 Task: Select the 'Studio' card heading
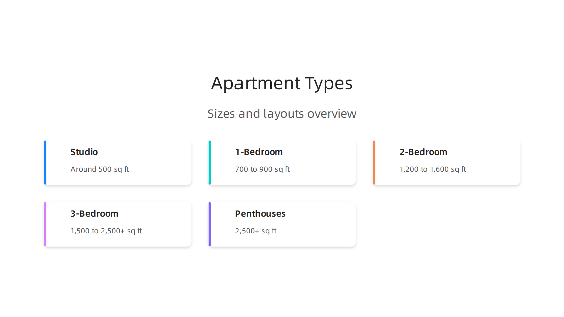pos(84,152)
